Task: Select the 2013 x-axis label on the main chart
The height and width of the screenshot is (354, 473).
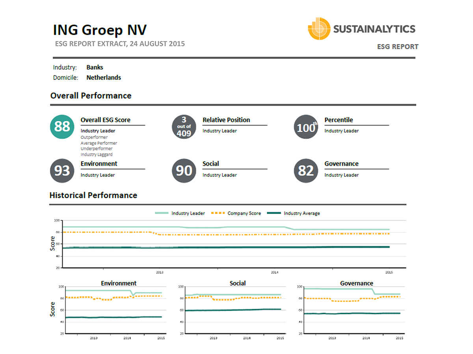Action: coord(160,272)
